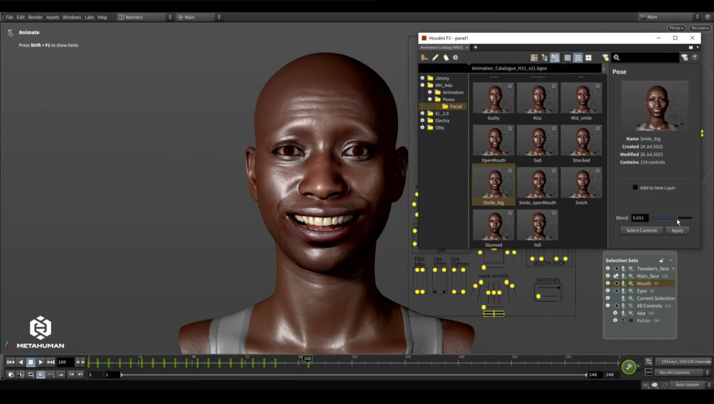Viewport: 714px width, 404px height.
Task: Collapse the Poses folder
Action: click(430, 99)
